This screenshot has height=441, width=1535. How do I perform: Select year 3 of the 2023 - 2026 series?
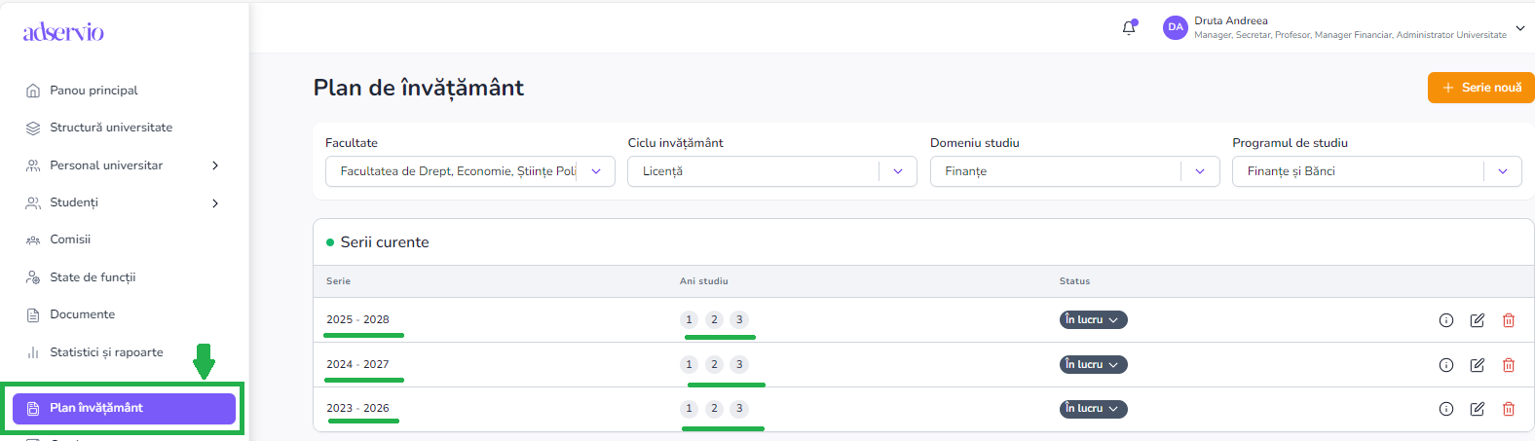coord(739,408)
